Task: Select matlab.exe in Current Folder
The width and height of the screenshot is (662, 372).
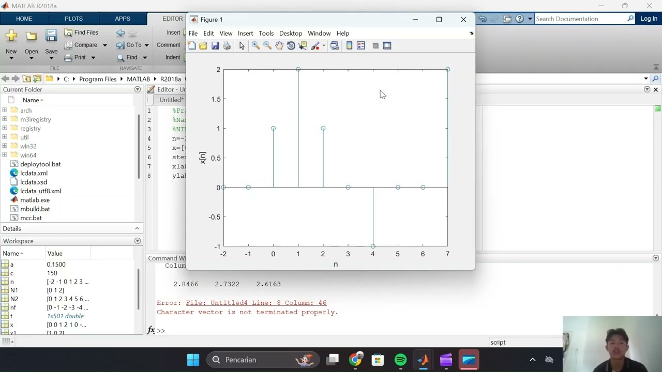Action: pyautogui.click(x=35, y=200)
